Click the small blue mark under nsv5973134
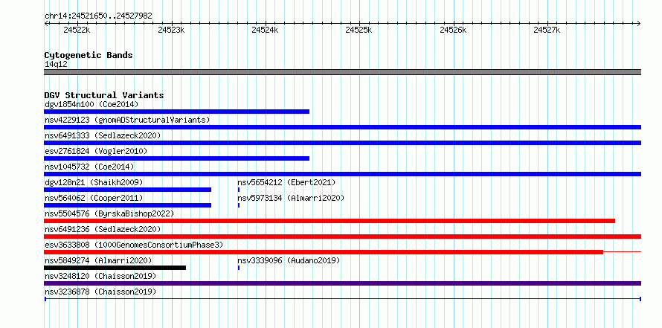662x328 pixels. point(239,205)
